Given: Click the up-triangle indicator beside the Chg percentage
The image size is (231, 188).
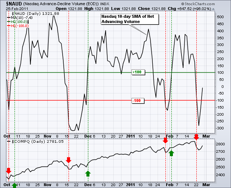Looking at the screenshot, I should click(213, 9).
